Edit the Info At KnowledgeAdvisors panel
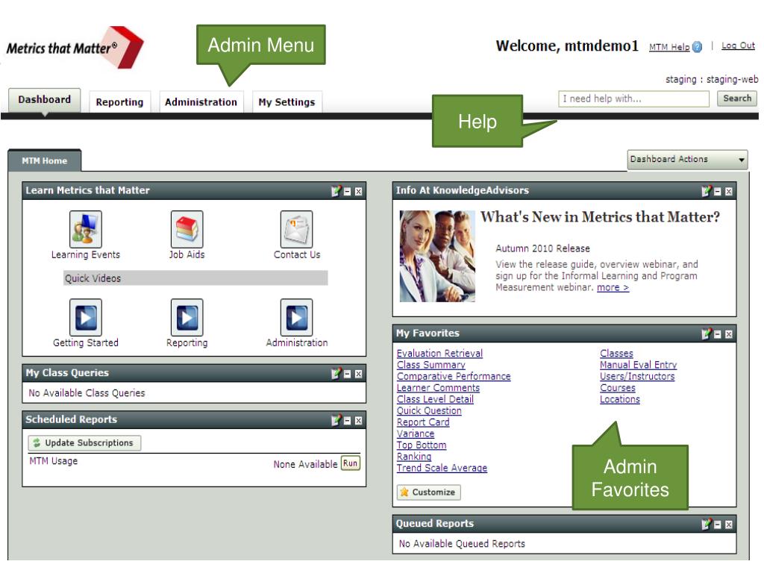 tap(707, 191)
